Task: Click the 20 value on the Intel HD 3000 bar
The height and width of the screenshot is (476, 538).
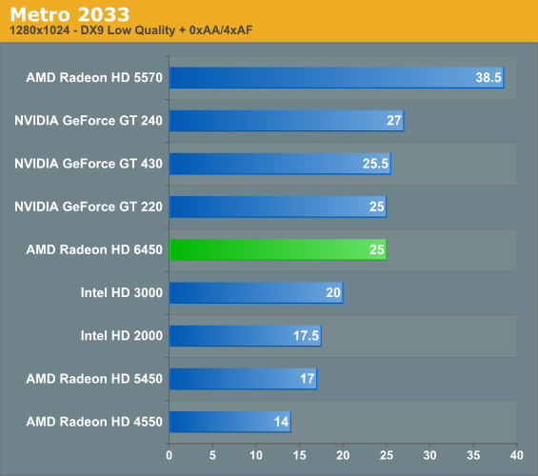Action: click(x=333, y=292)
